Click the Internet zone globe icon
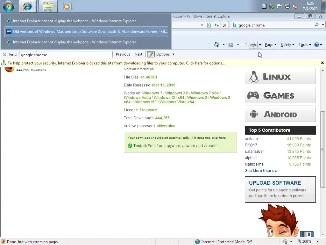The height and width of the screenshot is (245, 326). 197,242
